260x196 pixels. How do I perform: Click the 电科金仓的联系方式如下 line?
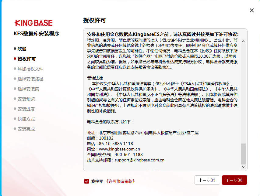click(x=110, y=122)
